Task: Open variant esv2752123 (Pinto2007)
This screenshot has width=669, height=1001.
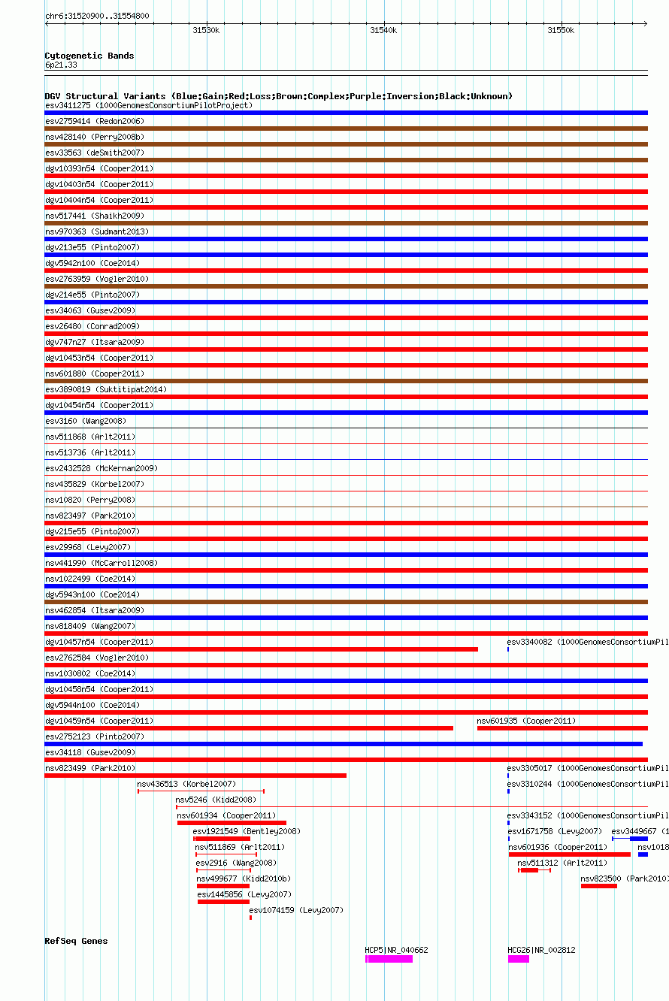Action: click(95, 736)
